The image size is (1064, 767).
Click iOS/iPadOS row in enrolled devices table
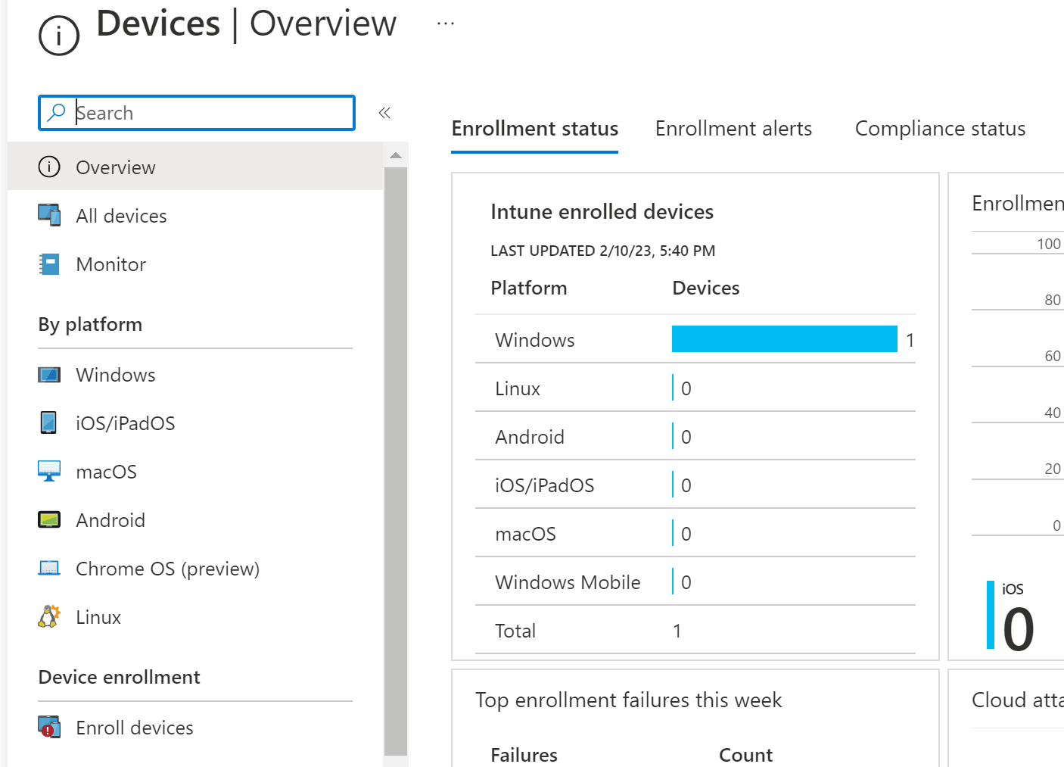coord(695,485)
